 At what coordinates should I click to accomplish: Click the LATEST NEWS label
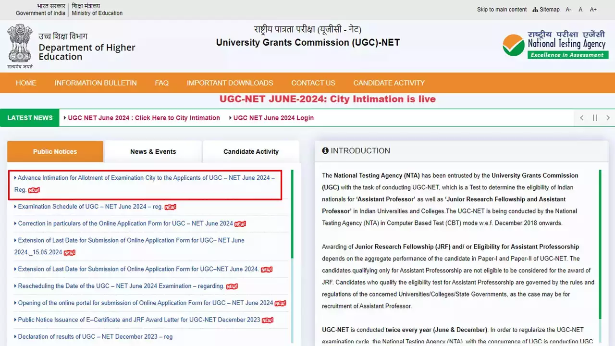[x=30, y=118]
